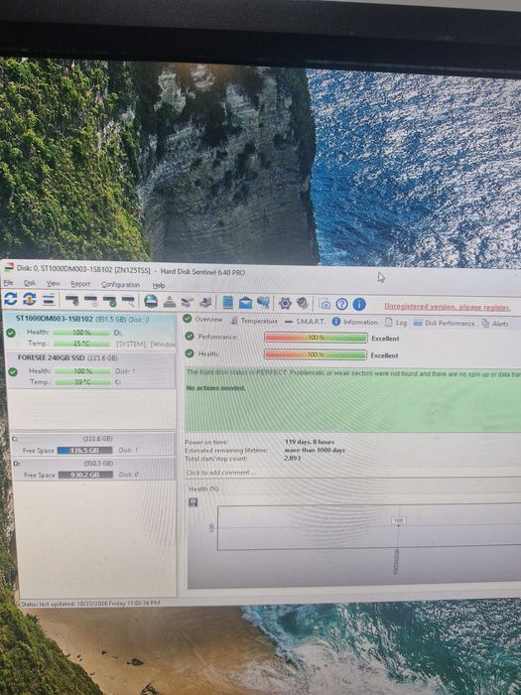Select the D: partition entry
Image resolution: width=521 pixels, height=695 pixels.
94,469
